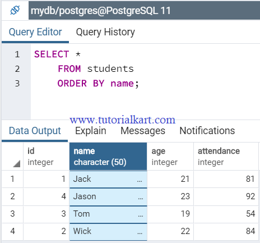Click the Tom name cell

(108, 214)
